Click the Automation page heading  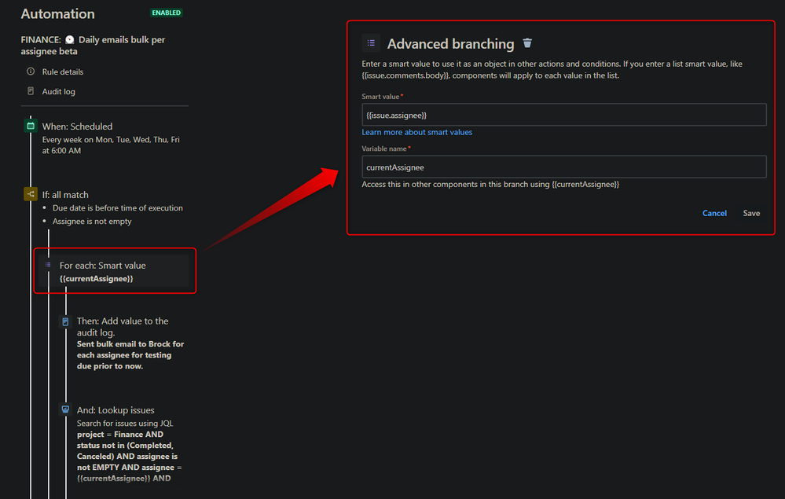coord(57,14)
